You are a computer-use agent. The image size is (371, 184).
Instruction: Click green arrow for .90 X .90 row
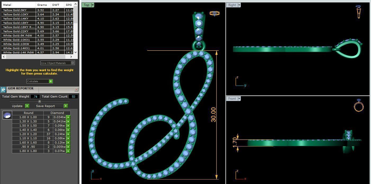click(x=68, y=147)
